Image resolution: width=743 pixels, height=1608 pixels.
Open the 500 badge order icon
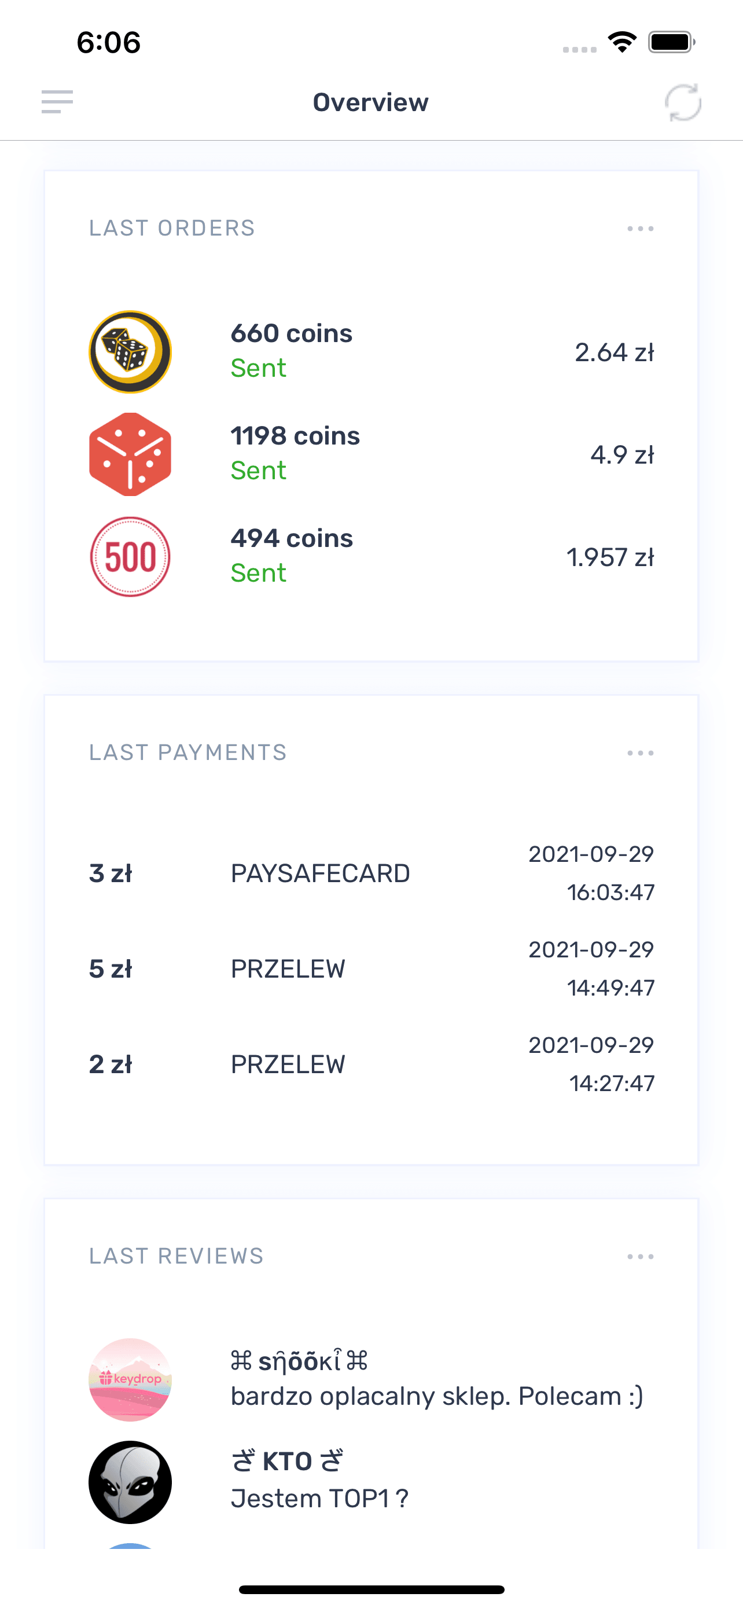coord(130,556)
